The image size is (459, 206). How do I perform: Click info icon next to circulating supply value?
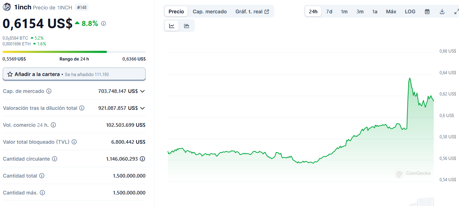click(143, 159)
